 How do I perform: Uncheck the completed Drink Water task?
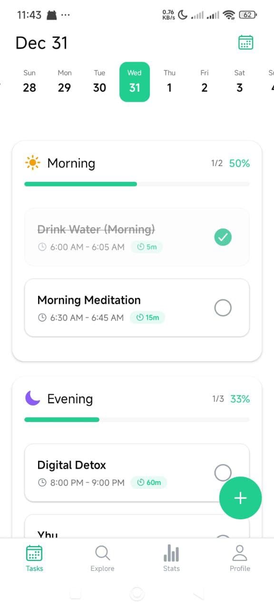click(223, 236)
